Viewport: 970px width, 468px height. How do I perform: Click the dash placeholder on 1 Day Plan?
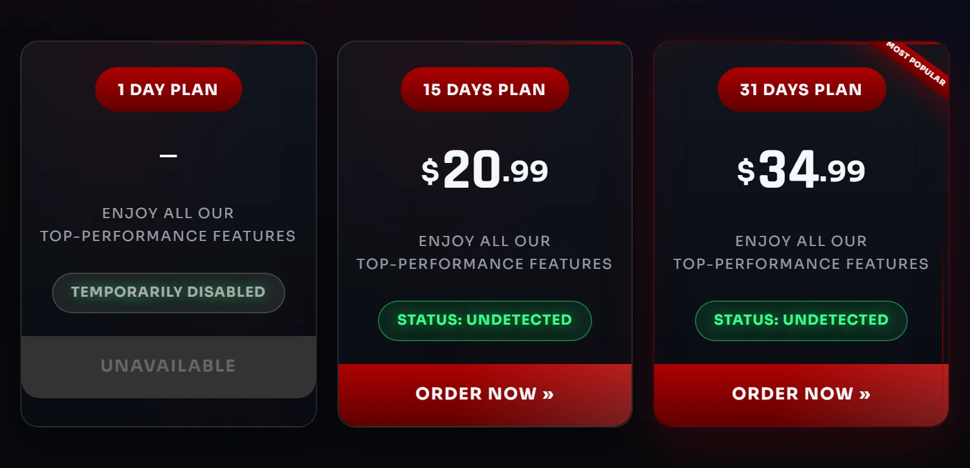(x=168, y=155)
